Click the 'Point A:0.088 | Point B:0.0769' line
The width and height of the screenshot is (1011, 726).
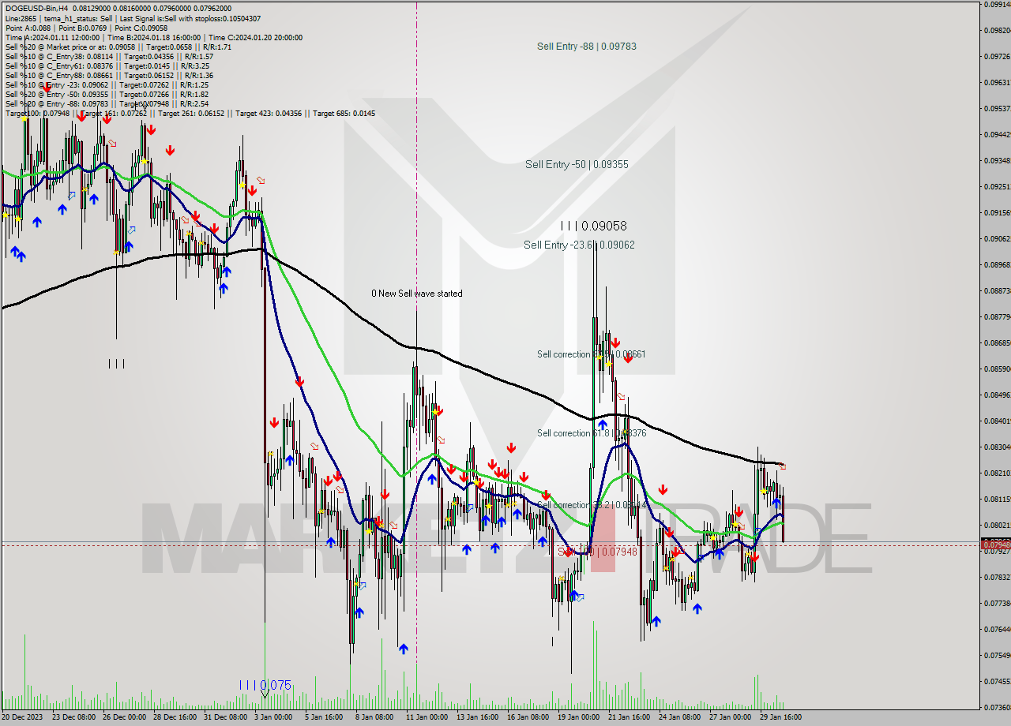[x=85, y=28]
